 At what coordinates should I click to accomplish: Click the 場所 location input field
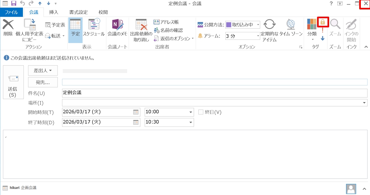(212, 103)
